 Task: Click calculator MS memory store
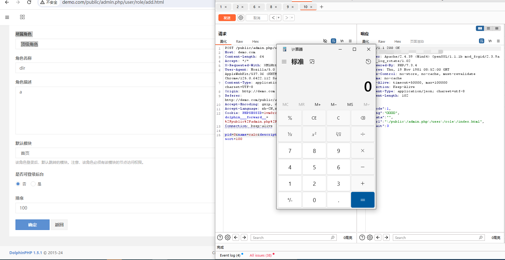[350, 105]
